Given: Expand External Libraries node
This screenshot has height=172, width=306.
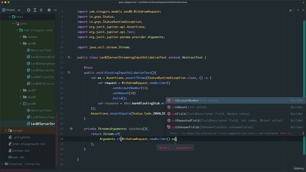Looking at the screenshot, I should [x=2, y=164].
